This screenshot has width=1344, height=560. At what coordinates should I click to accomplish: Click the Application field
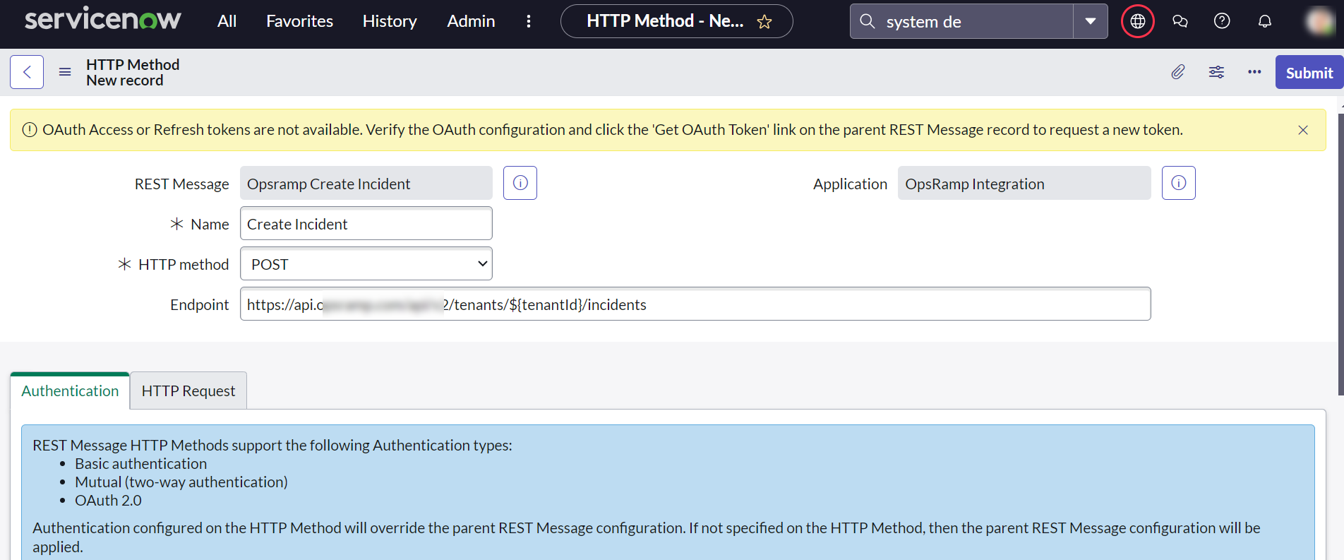pos(1024,184)
